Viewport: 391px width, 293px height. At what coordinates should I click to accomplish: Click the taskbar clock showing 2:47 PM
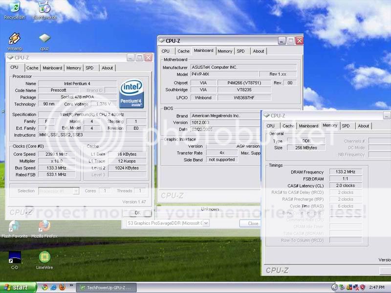coord(377,288)
